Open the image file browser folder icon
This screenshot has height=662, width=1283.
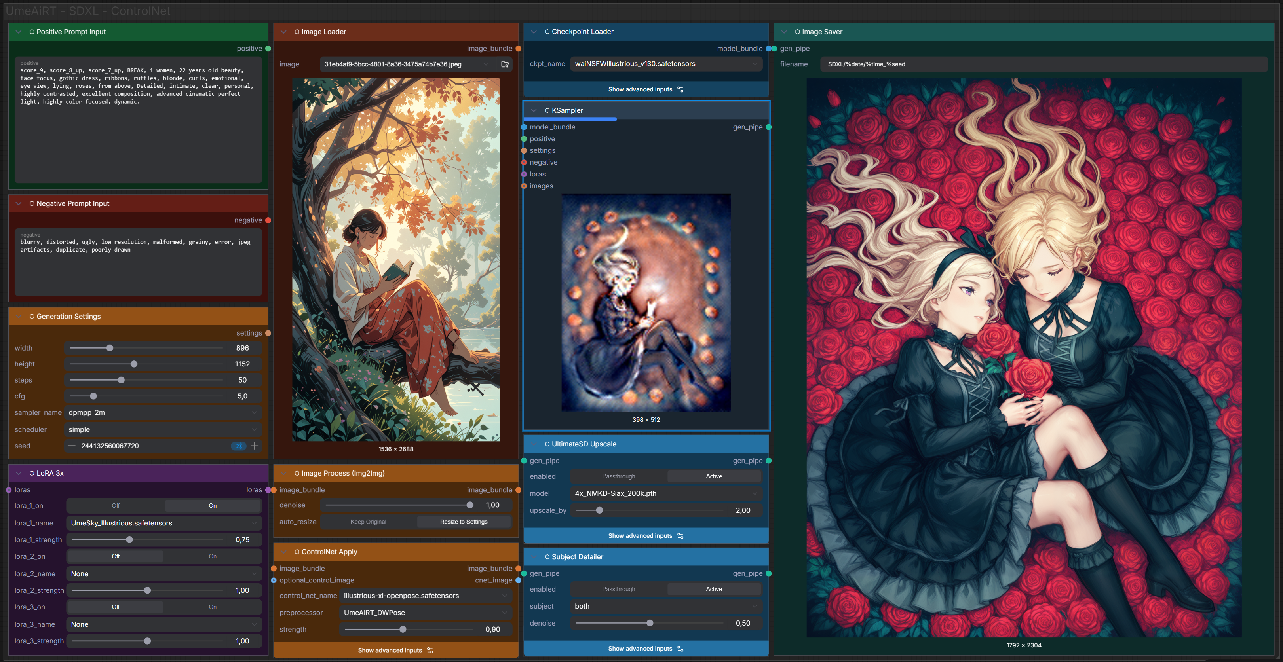(505, 64)
